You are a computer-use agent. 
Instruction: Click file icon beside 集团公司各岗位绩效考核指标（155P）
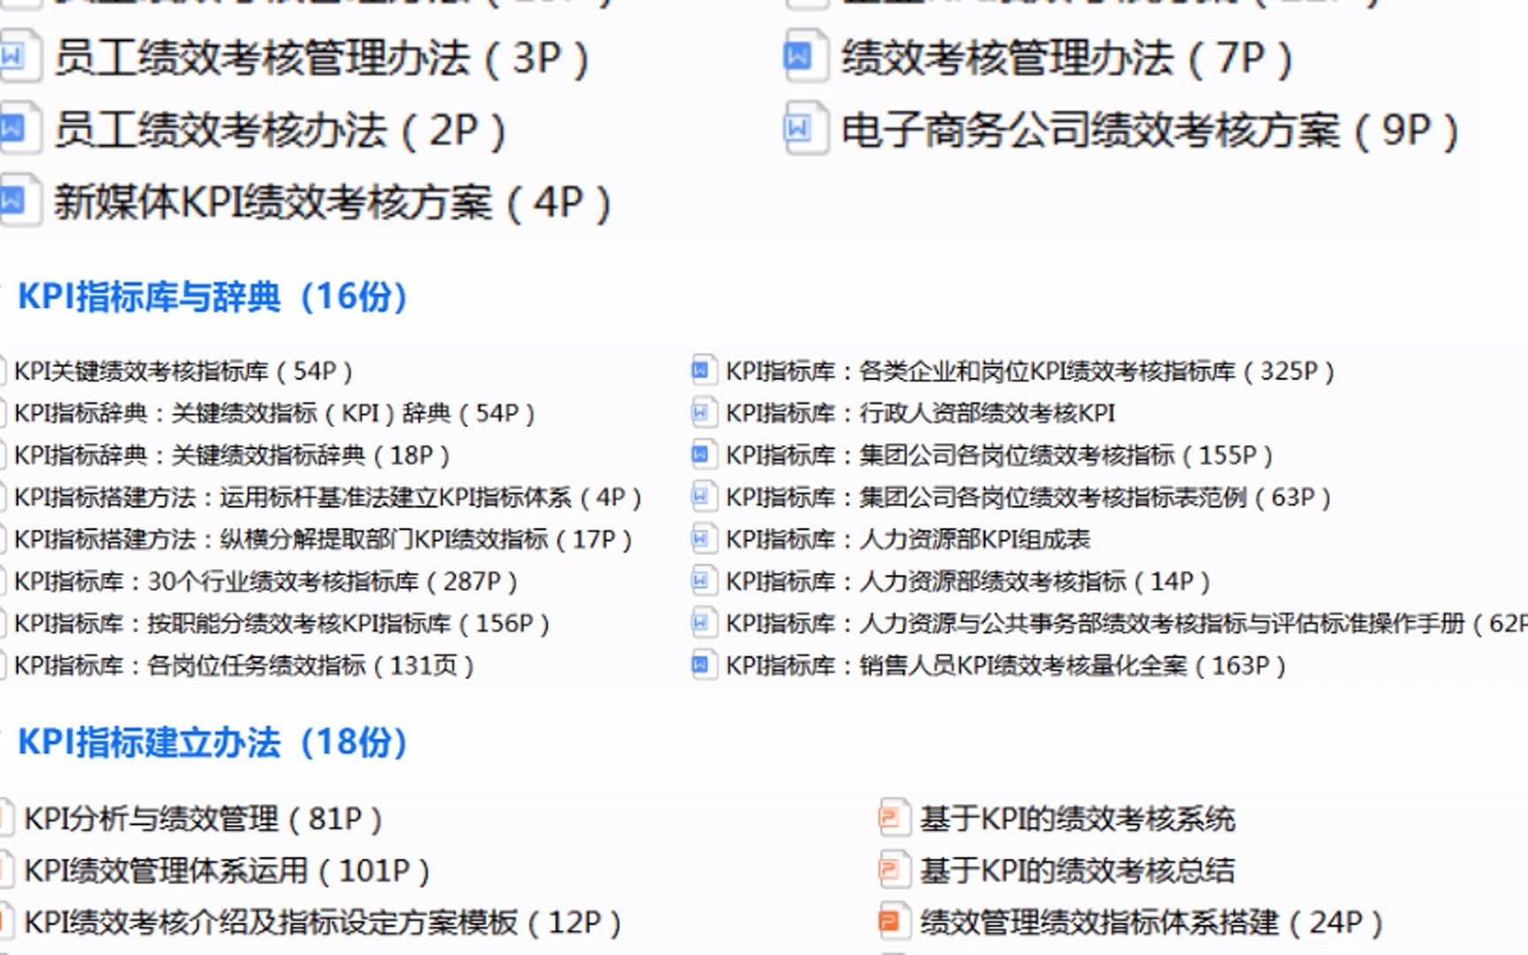click(x=703, y=455)
